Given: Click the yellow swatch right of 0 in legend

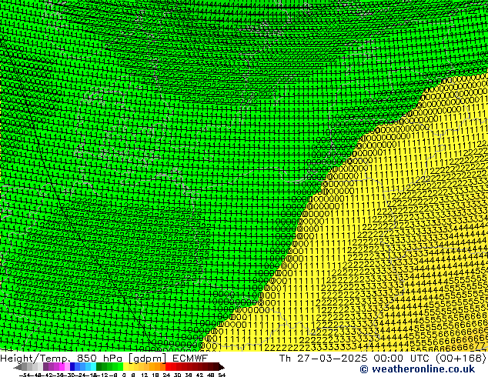Looking at the screenshot, I should click(x=125, y=367).
